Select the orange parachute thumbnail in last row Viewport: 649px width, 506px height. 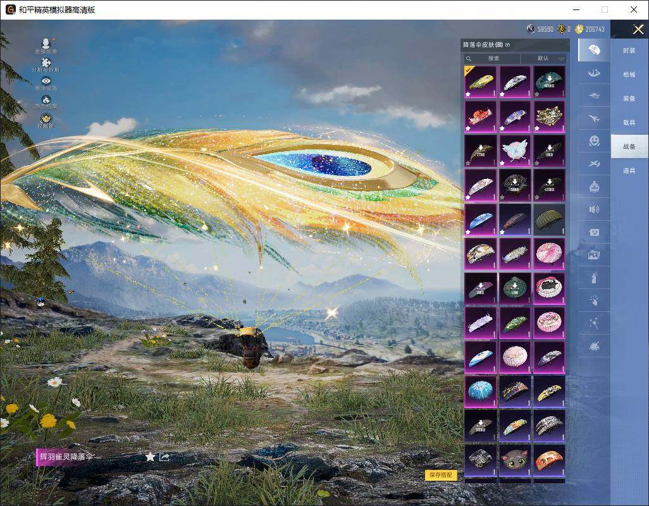[x=549, y=460]
